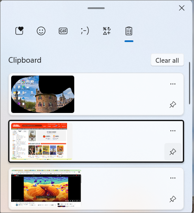The width and height of the screenshot is (194, 213).
Task: Select the Kaomoji ;-) tab
Action: [85, 31]
